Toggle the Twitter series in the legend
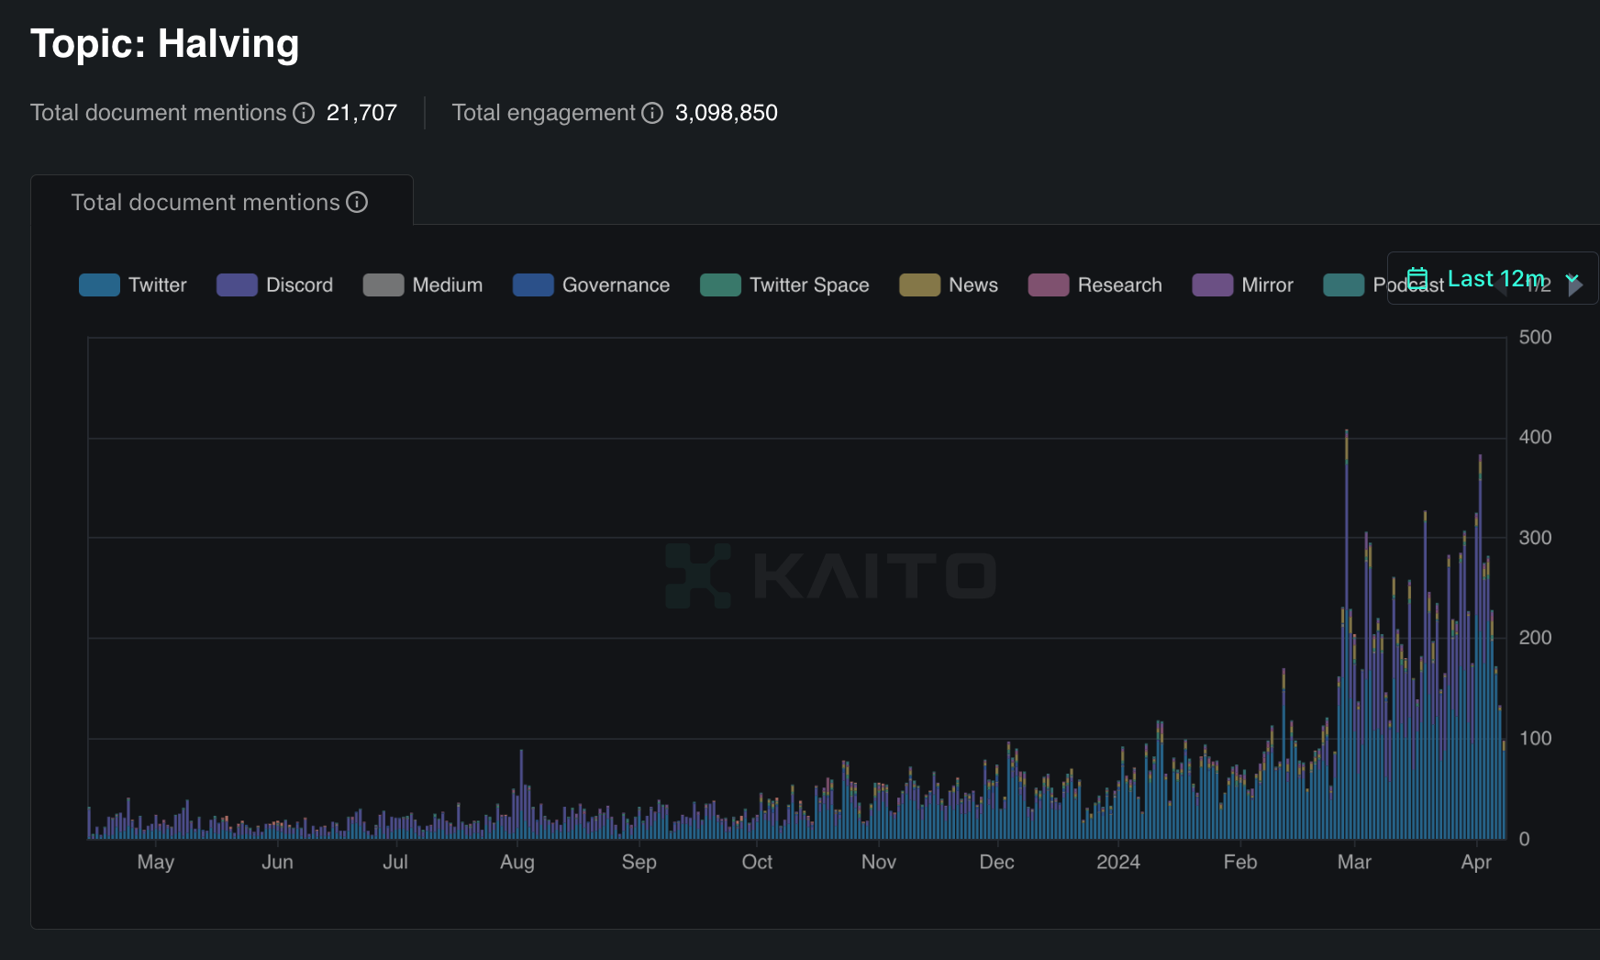 point(133,285)
